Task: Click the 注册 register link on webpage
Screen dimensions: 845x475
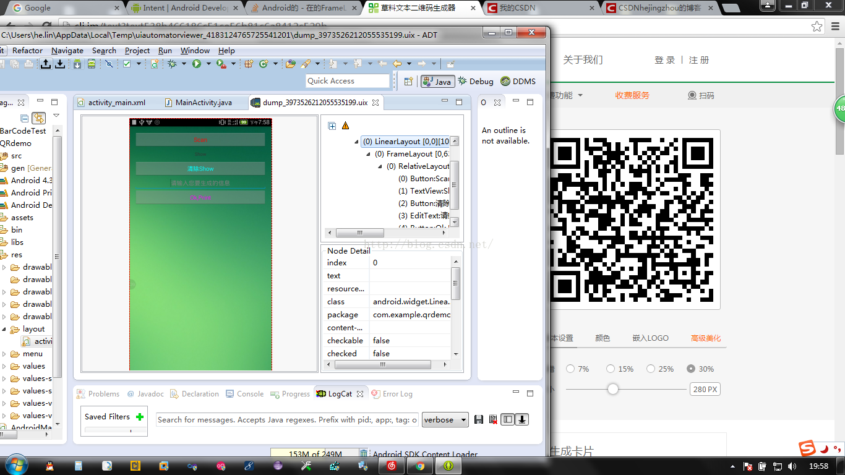Action: point(699,60)
